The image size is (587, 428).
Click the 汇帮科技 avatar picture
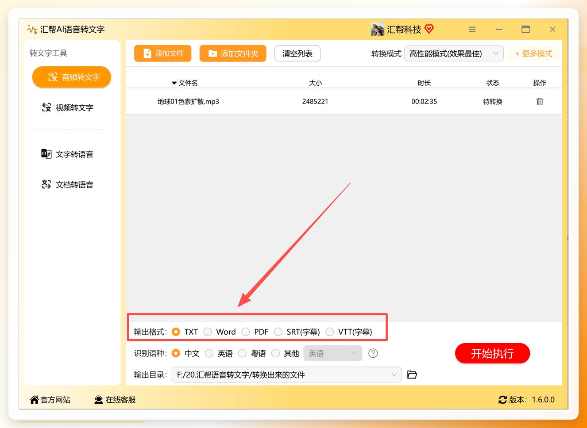378,30
